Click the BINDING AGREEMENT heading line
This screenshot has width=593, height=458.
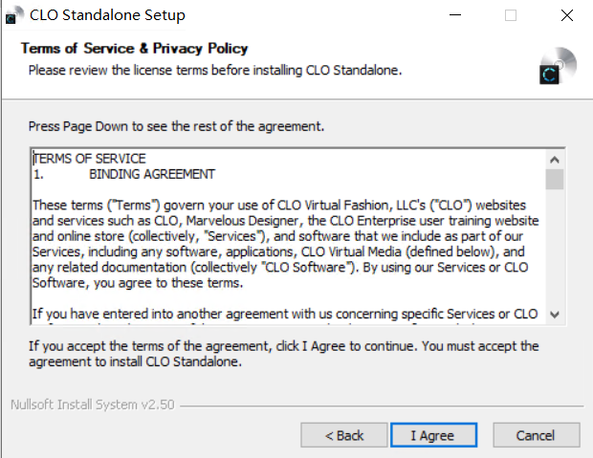151,174
